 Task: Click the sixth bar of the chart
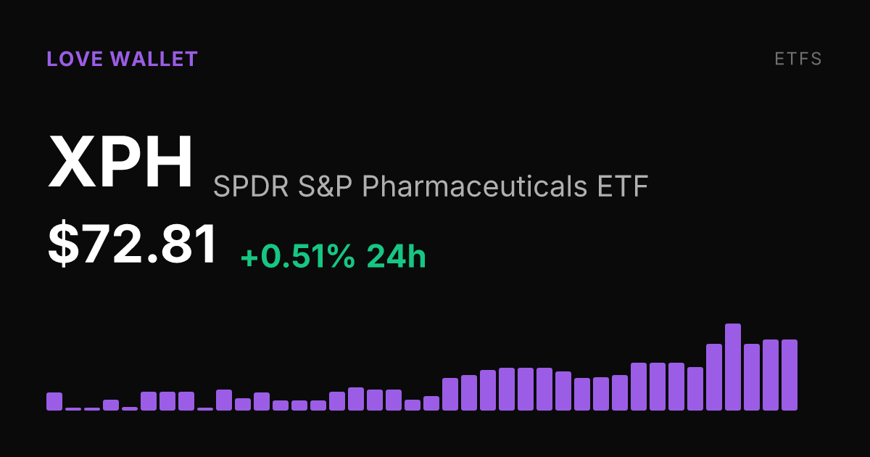pyautogui.click(x=149, y=401)
